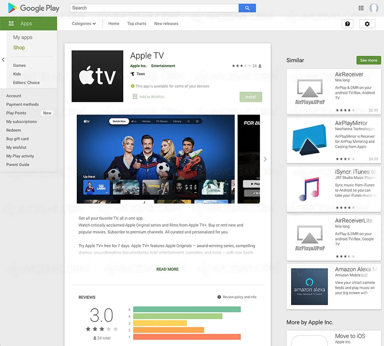Click the 1-star red rating bar
Screen dimensions: 384x346
coord(187,337)
